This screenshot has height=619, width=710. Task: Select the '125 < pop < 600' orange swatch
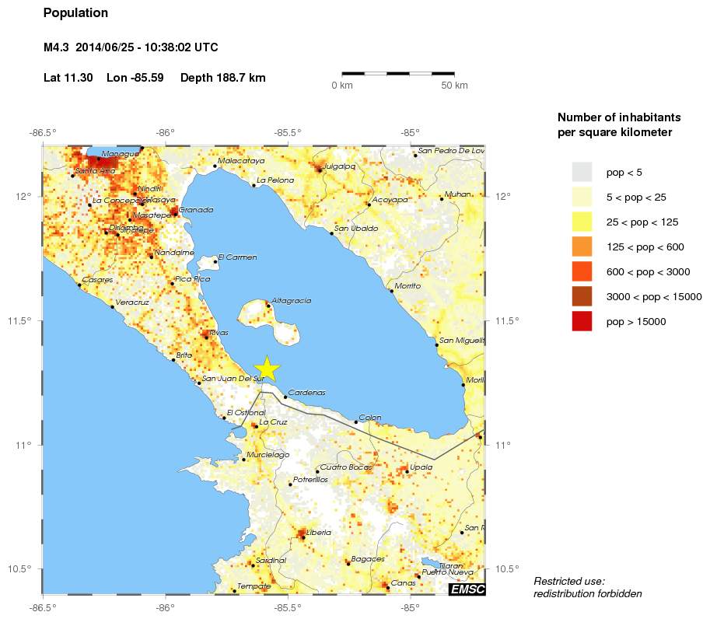click(582, 247)
